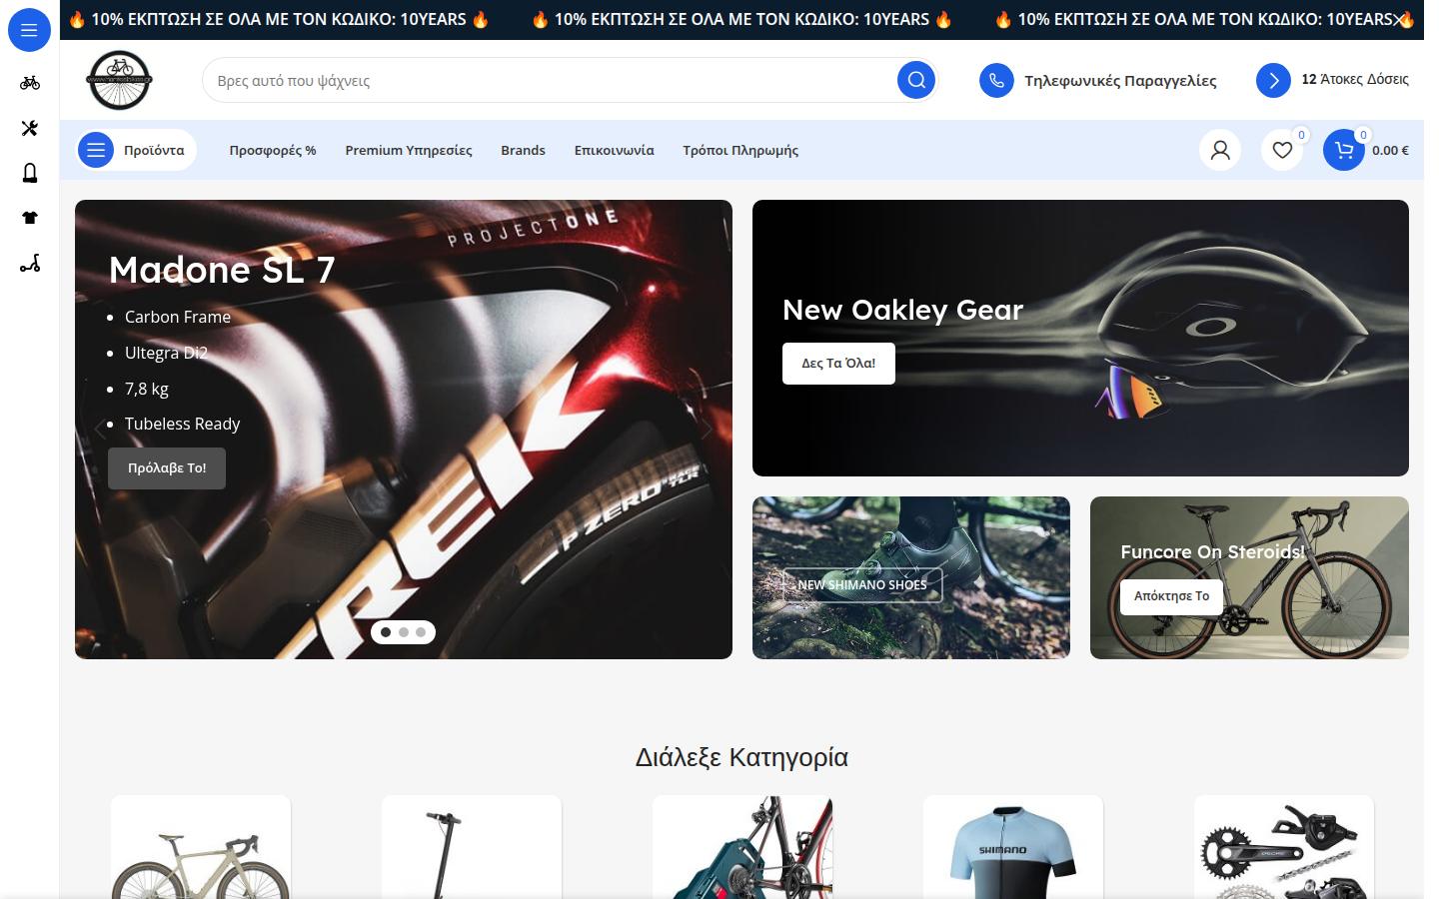Open the drivetrain components category thumbnail

click(x=1284, y=847)
